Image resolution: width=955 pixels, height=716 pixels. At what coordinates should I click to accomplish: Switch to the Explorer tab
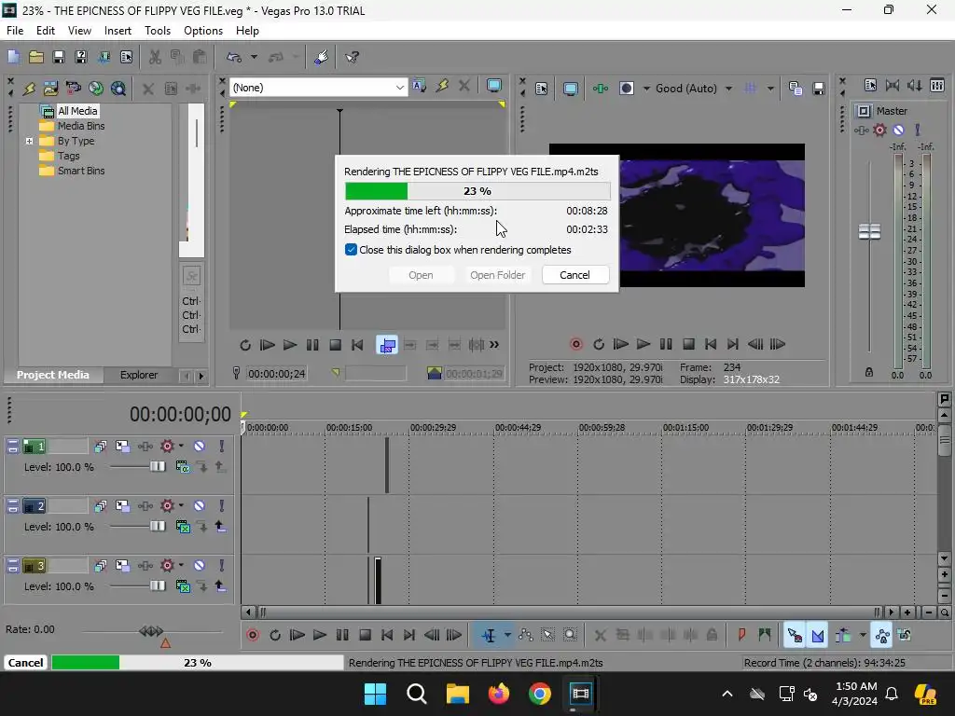click(x=139, y=375)
